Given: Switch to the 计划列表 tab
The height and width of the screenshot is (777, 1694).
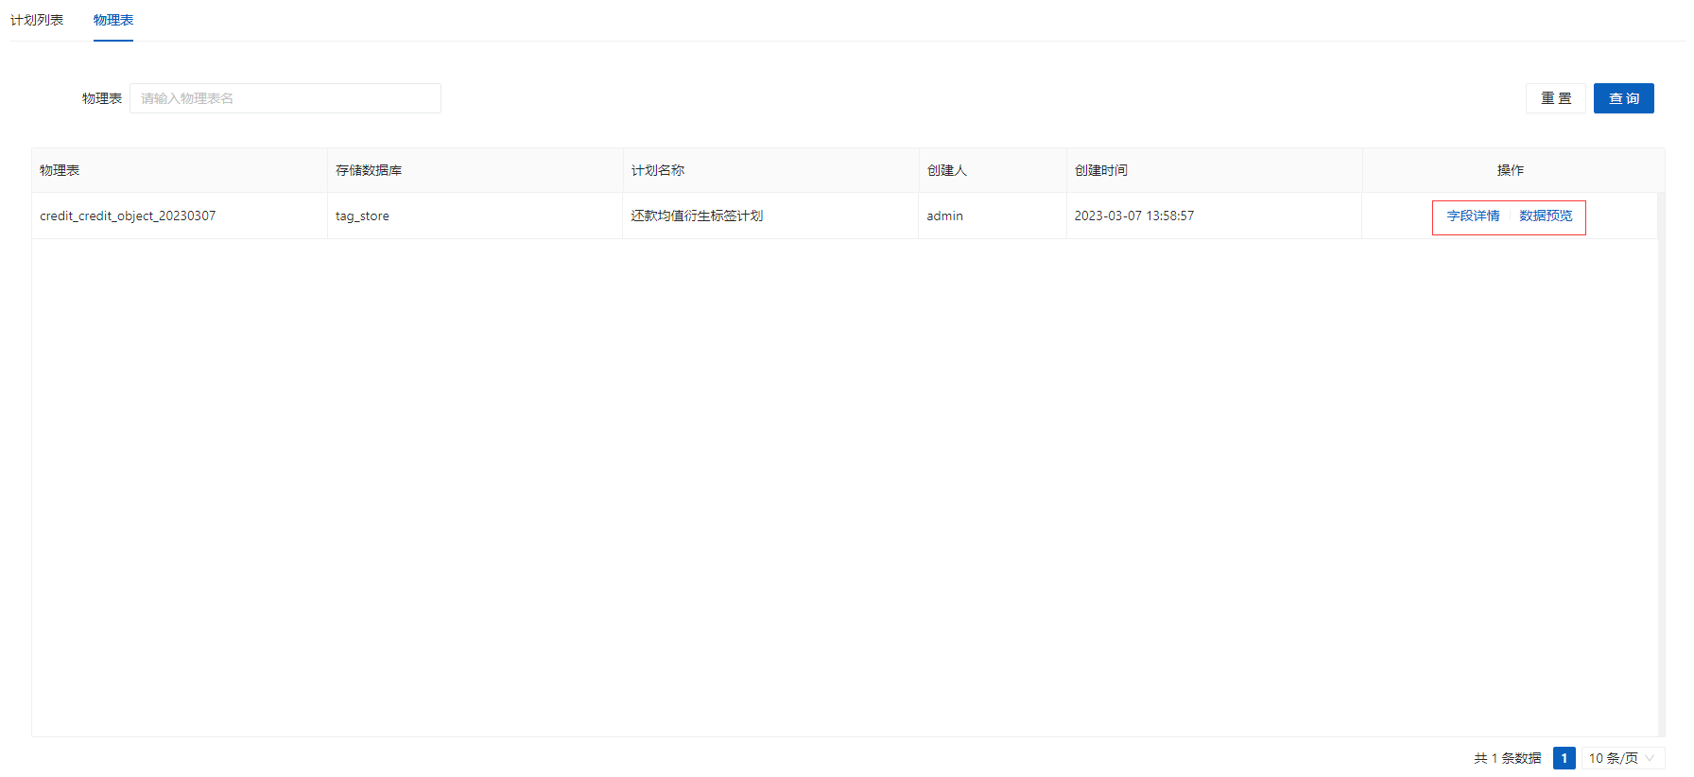Looking at the screenshot, I should point(37,20).
